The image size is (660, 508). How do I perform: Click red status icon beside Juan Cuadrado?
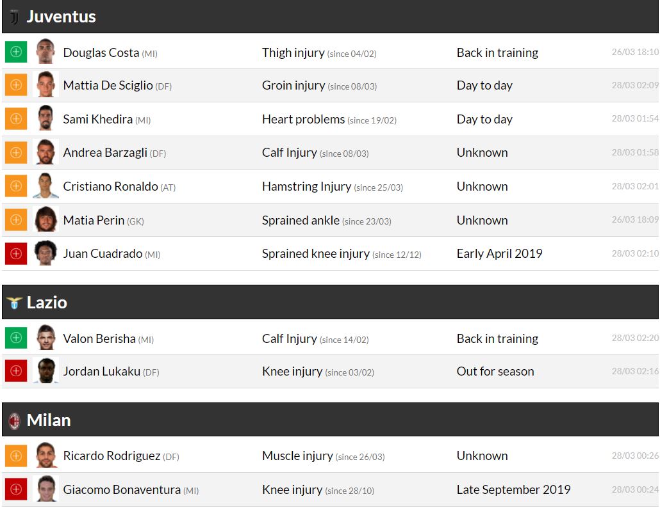pos(16,253)
